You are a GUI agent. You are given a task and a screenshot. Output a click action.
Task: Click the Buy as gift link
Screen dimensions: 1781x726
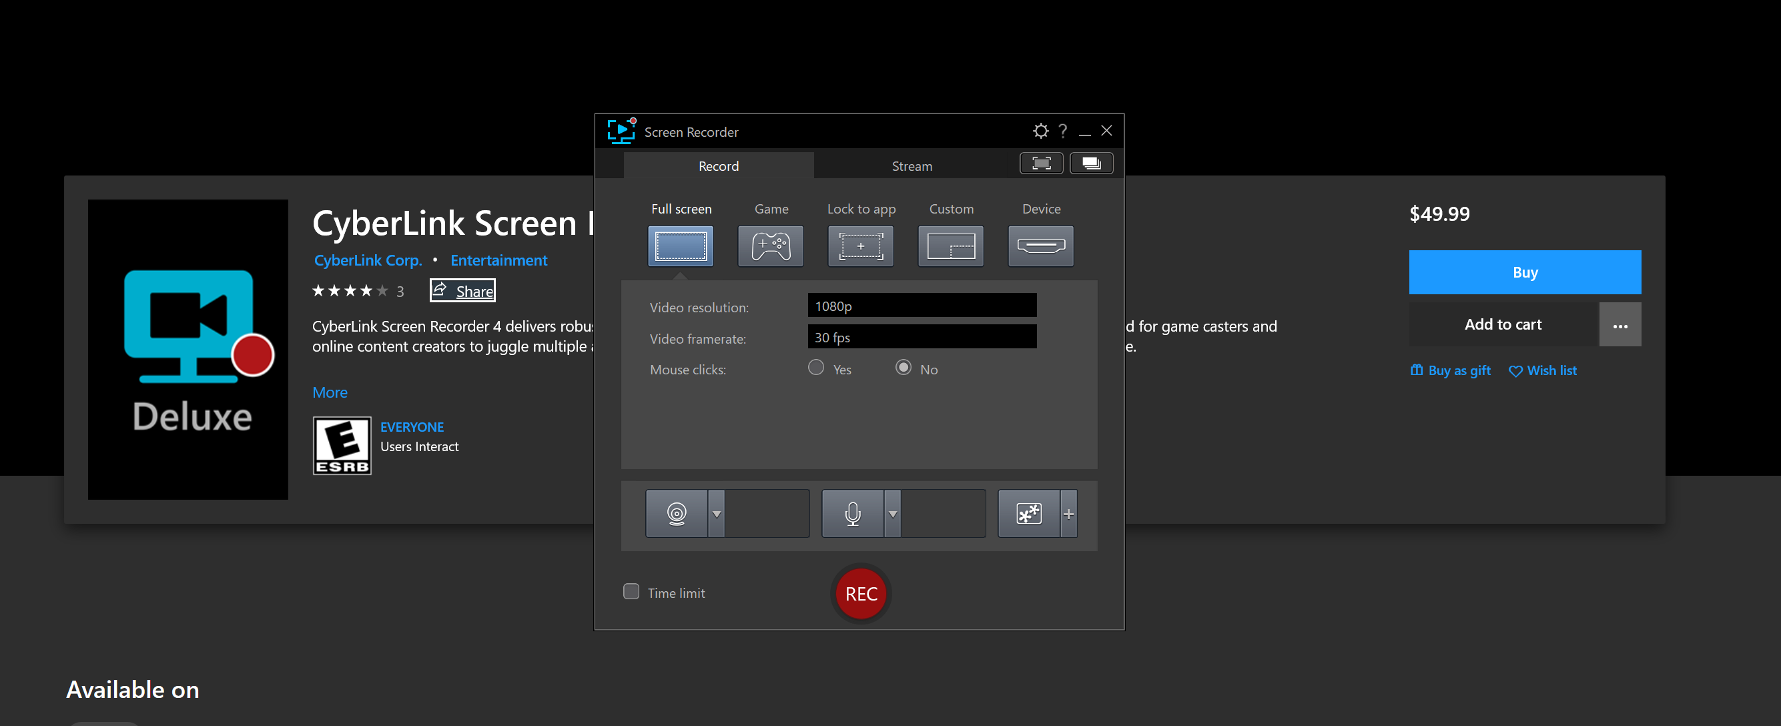[x=1450, y=370]
